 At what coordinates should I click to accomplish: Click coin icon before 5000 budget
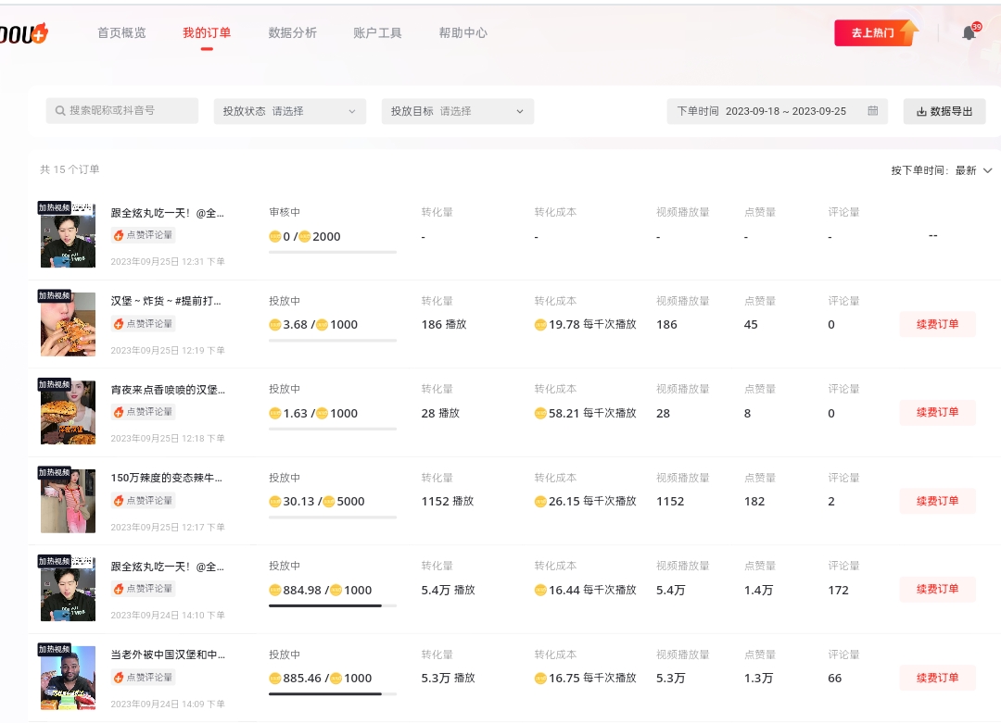point(329,502)
